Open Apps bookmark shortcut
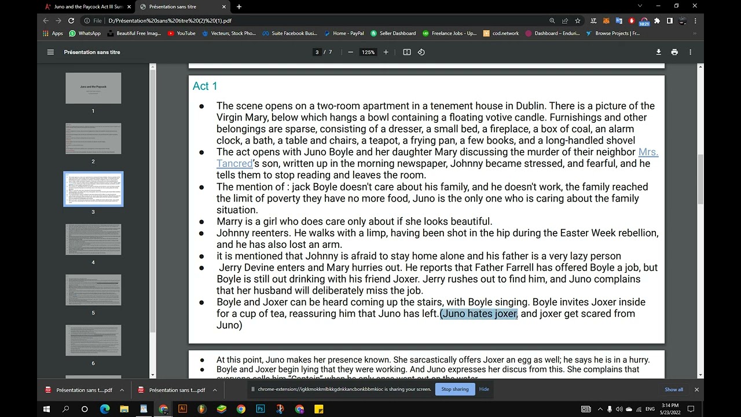Screen dimensions: 741x417 click(53, 33)
